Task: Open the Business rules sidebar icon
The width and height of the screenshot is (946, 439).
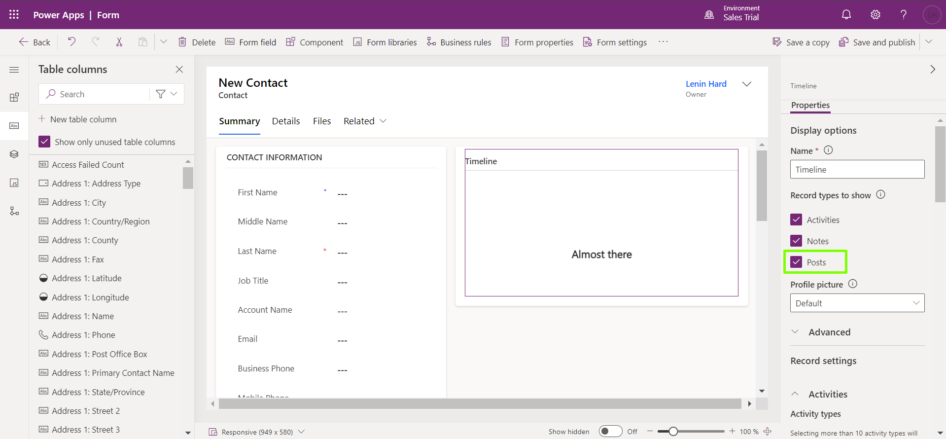Action: tap(14, 212)
